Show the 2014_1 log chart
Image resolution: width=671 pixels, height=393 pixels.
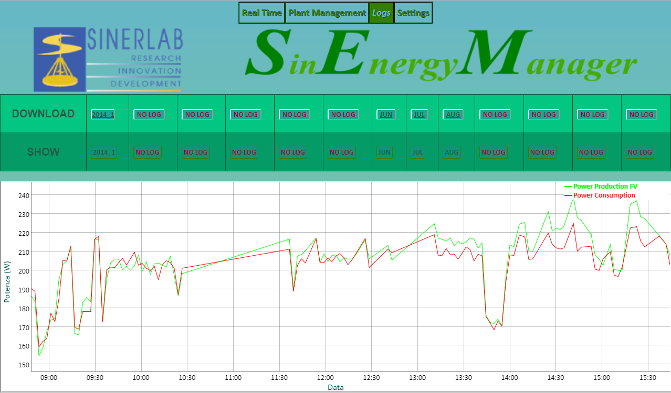(x=103, y=152)
